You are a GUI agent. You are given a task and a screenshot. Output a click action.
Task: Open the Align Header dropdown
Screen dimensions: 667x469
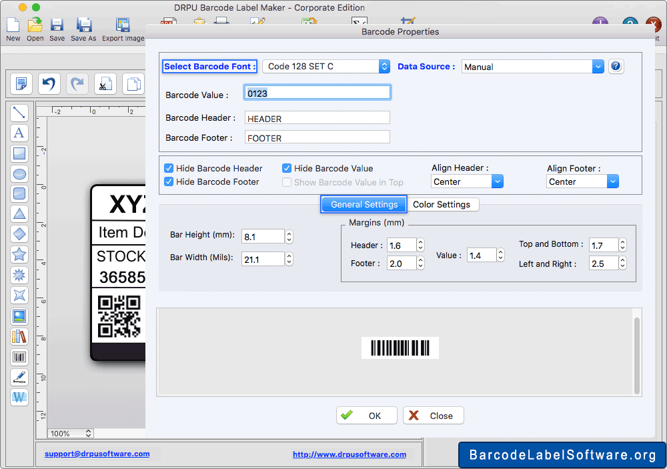tap(467, 181)
